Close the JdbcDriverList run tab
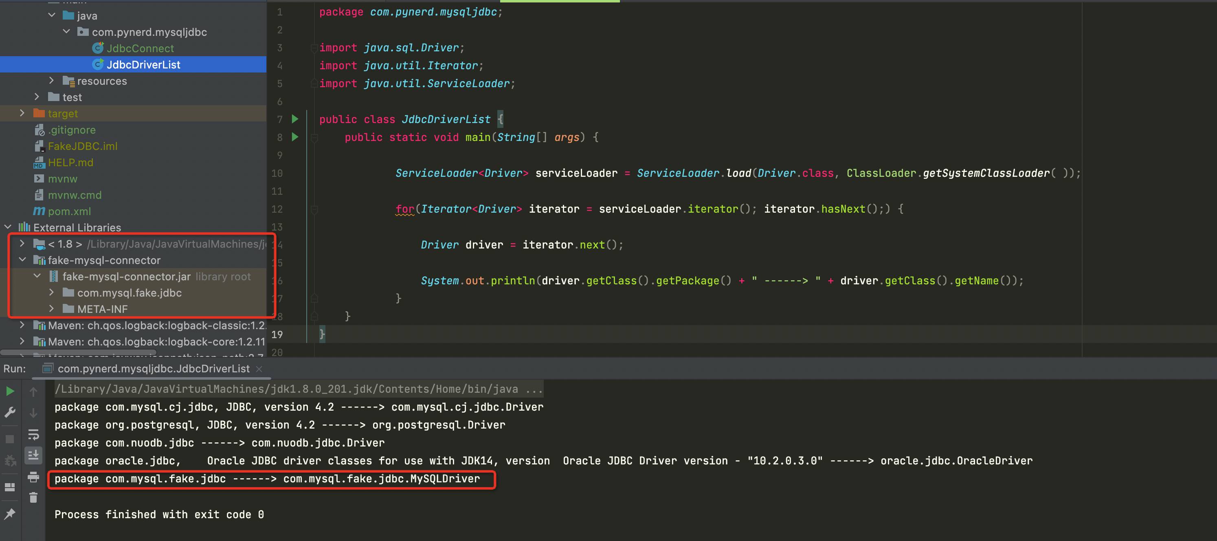 [259, 369]
